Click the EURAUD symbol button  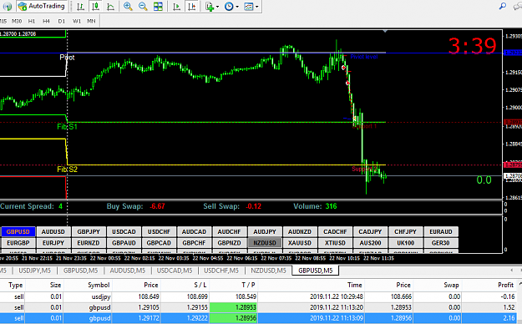pyautogui.click(x=441, y=231)
